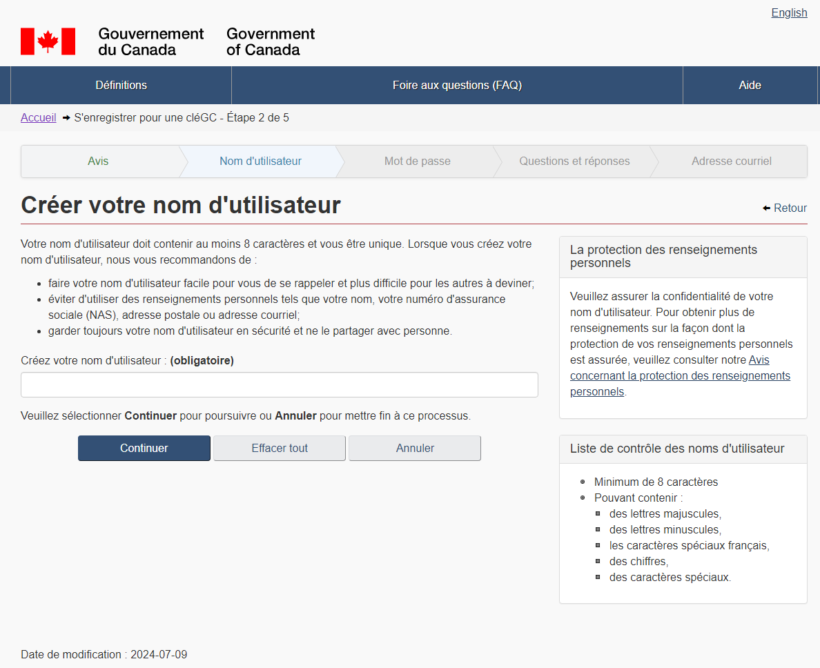Focus the nom d'utilisateur text field
Screen dimensions: 820x668
pyautogui.click(x=279, y=385)
